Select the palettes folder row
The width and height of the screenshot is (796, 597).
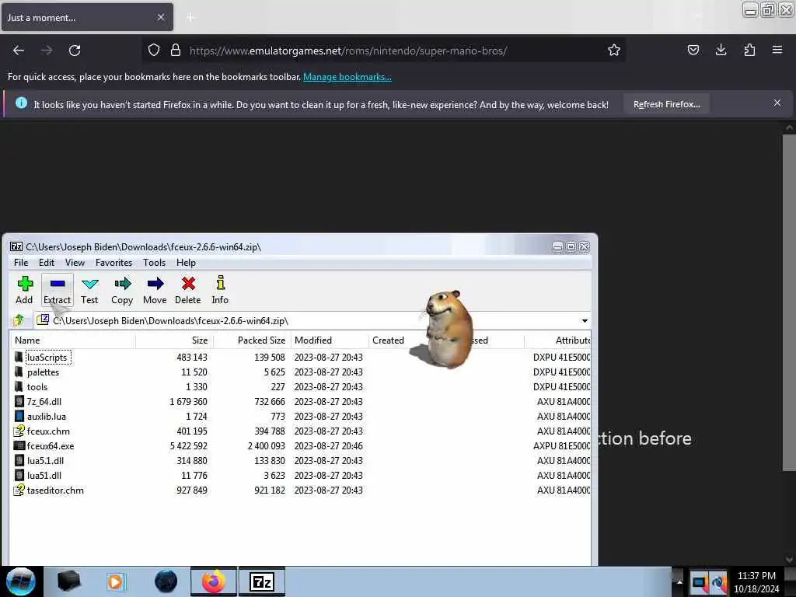pos(299,372)
